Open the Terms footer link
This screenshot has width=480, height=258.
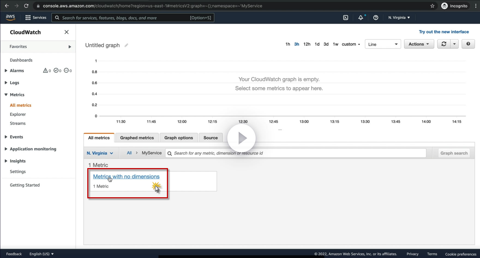[432, 254]
